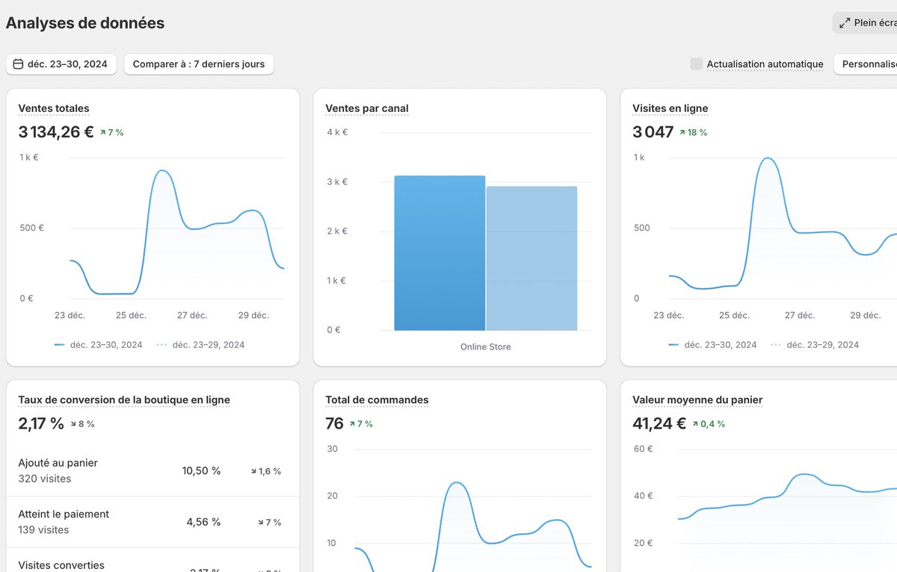The image size is (897, 572).
Task: Click the 1,6 % decrease indicator
Action: (266, 471)
